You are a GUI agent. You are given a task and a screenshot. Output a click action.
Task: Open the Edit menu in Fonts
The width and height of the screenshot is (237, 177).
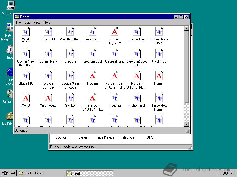27,22
